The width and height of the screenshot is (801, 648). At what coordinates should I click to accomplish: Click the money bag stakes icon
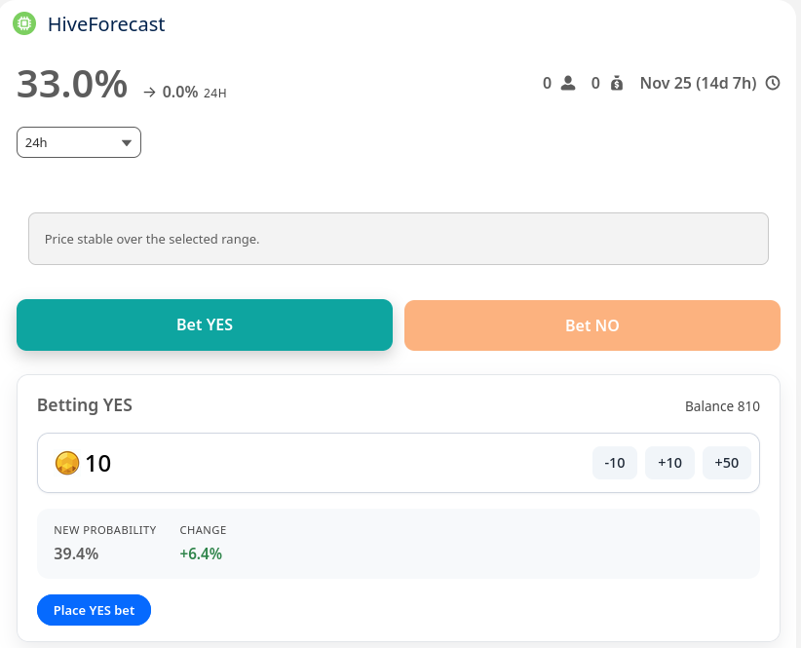616,83
